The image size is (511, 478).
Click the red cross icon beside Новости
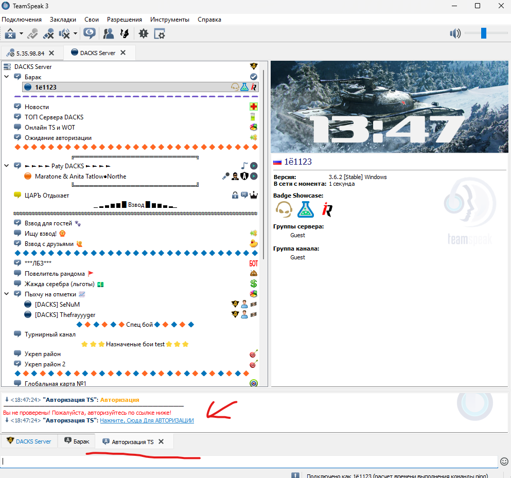(x=253, y=107)
